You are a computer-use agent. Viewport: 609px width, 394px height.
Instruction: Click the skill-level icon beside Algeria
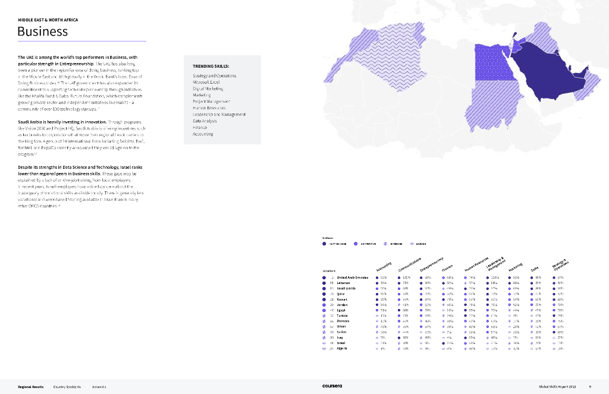point(324,348)
